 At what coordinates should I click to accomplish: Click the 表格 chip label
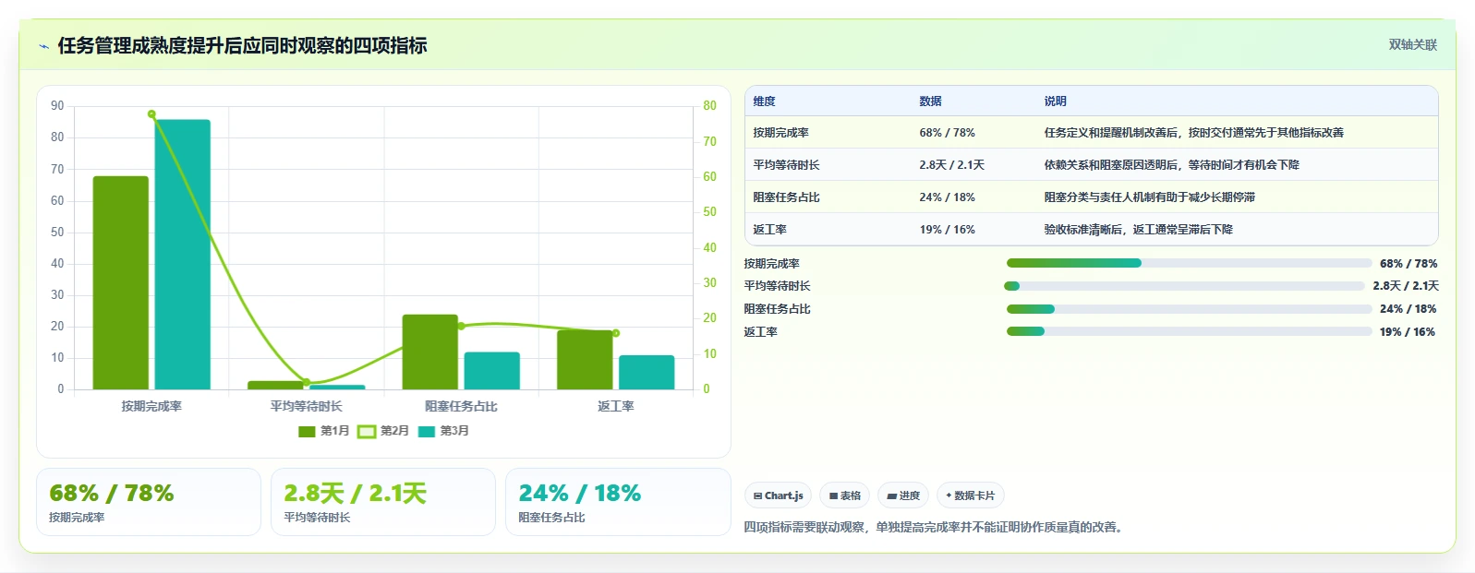pyautogui.click(x=851, y=496)
